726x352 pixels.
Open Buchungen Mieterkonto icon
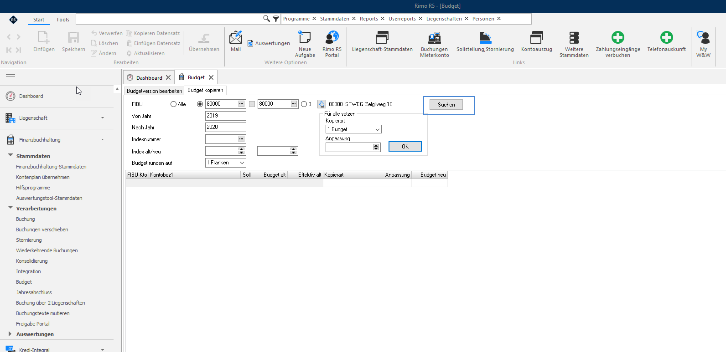(434, 37)
